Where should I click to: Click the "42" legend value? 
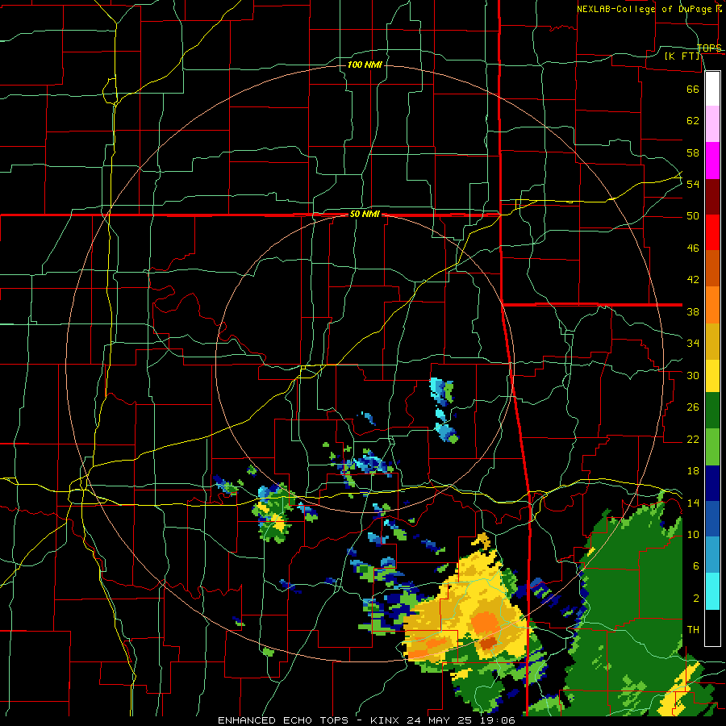(693, 280)
